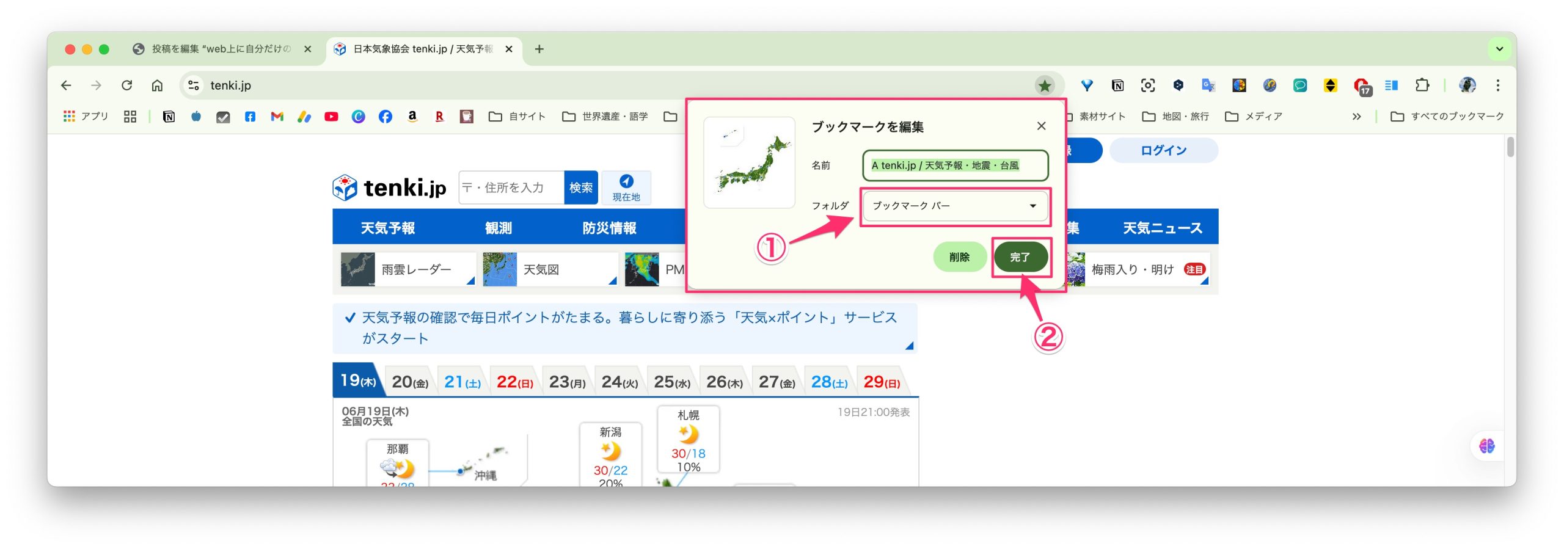Expand the 世界遺産・語学 bookmark folder
The image size is (1564, 549).
click(x=605, y=116)
